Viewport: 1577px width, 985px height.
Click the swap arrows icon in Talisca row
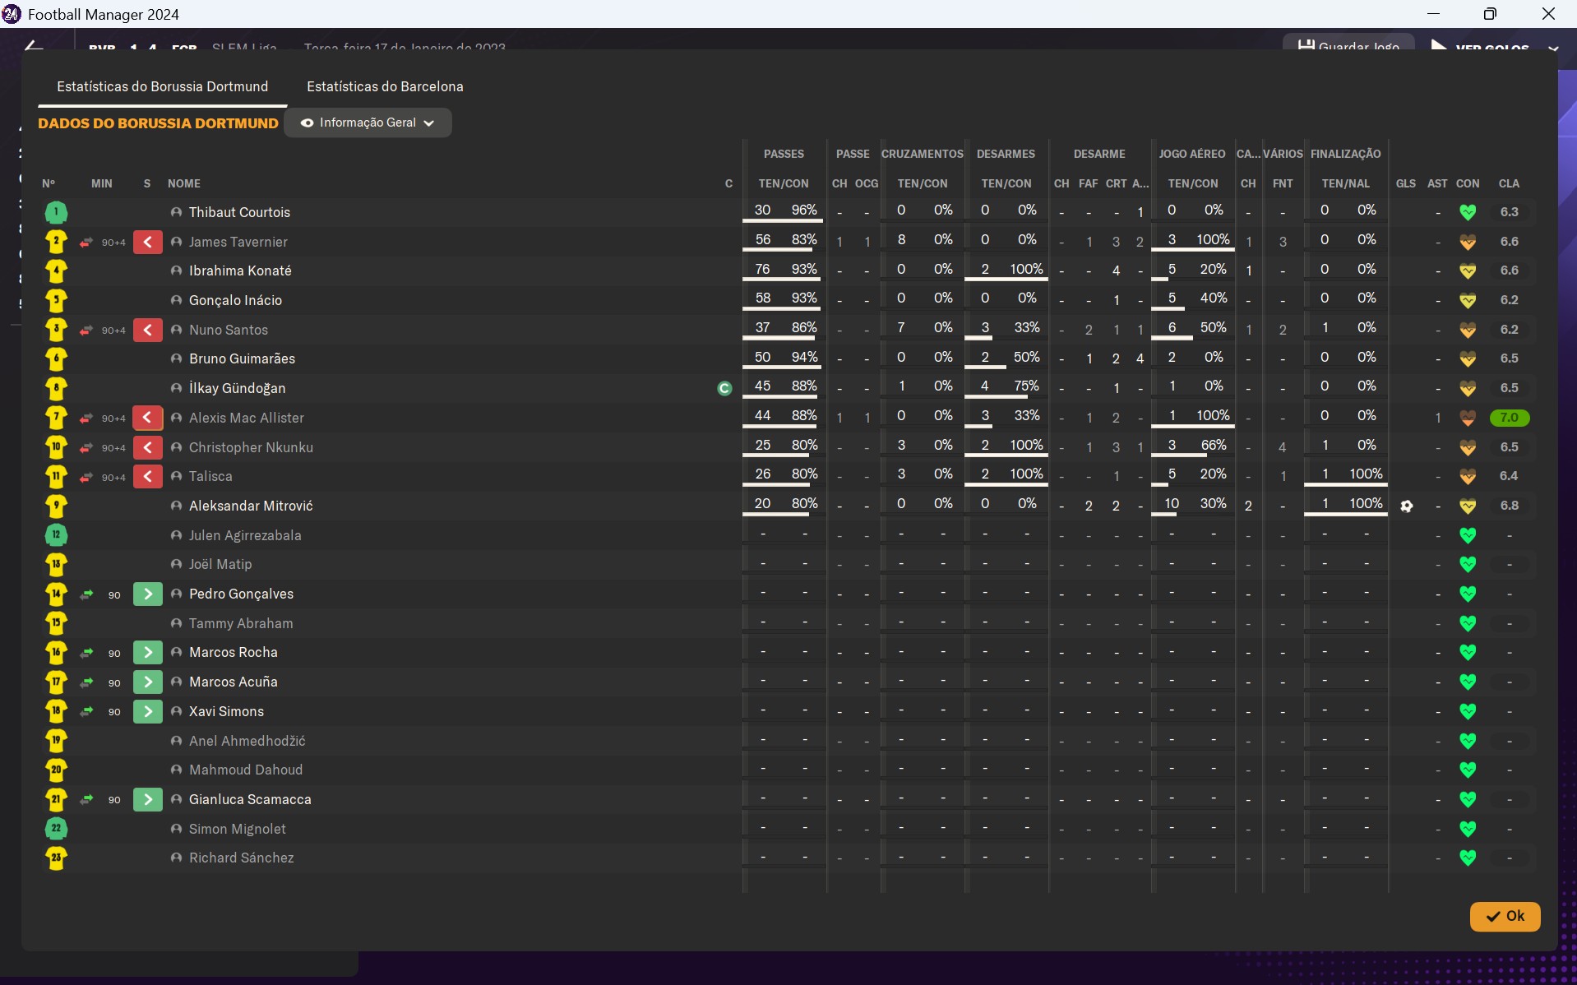pos(86,478)
